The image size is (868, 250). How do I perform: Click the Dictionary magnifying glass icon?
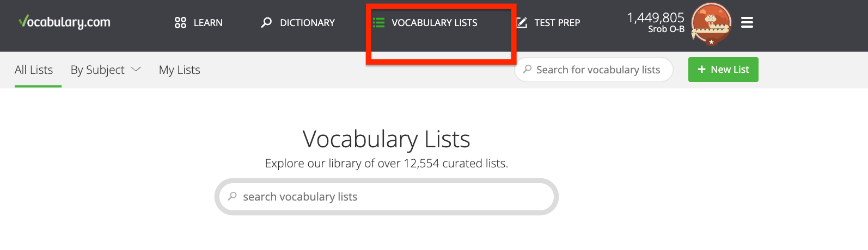266,23
